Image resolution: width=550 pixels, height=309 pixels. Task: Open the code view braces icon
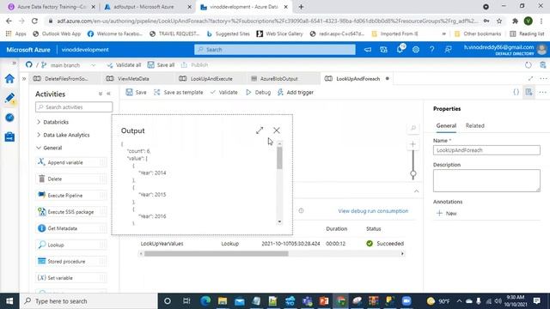(x=516, y=92)
